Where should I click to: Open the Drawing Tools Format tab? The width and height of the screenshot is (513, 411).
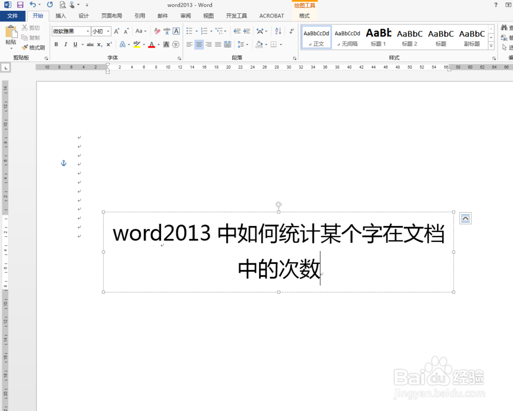304,16
